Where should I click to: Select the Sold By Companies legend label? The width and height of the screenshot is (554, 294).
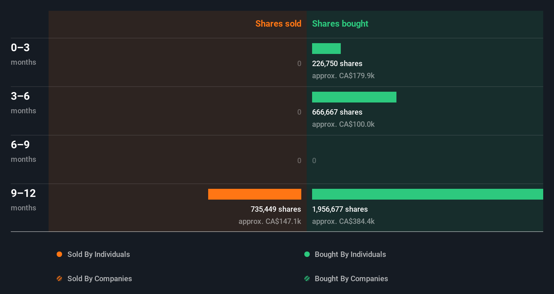pos(100,279)
